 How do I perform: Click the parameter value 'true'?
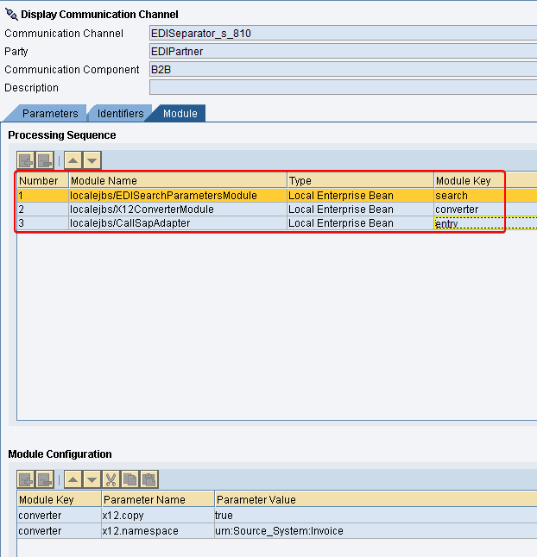[x=376, y=515]
